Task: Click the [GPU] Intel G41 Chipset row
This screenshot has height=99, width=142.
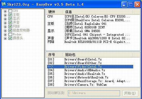Action: pyautogui.click(x=90, y=34)
